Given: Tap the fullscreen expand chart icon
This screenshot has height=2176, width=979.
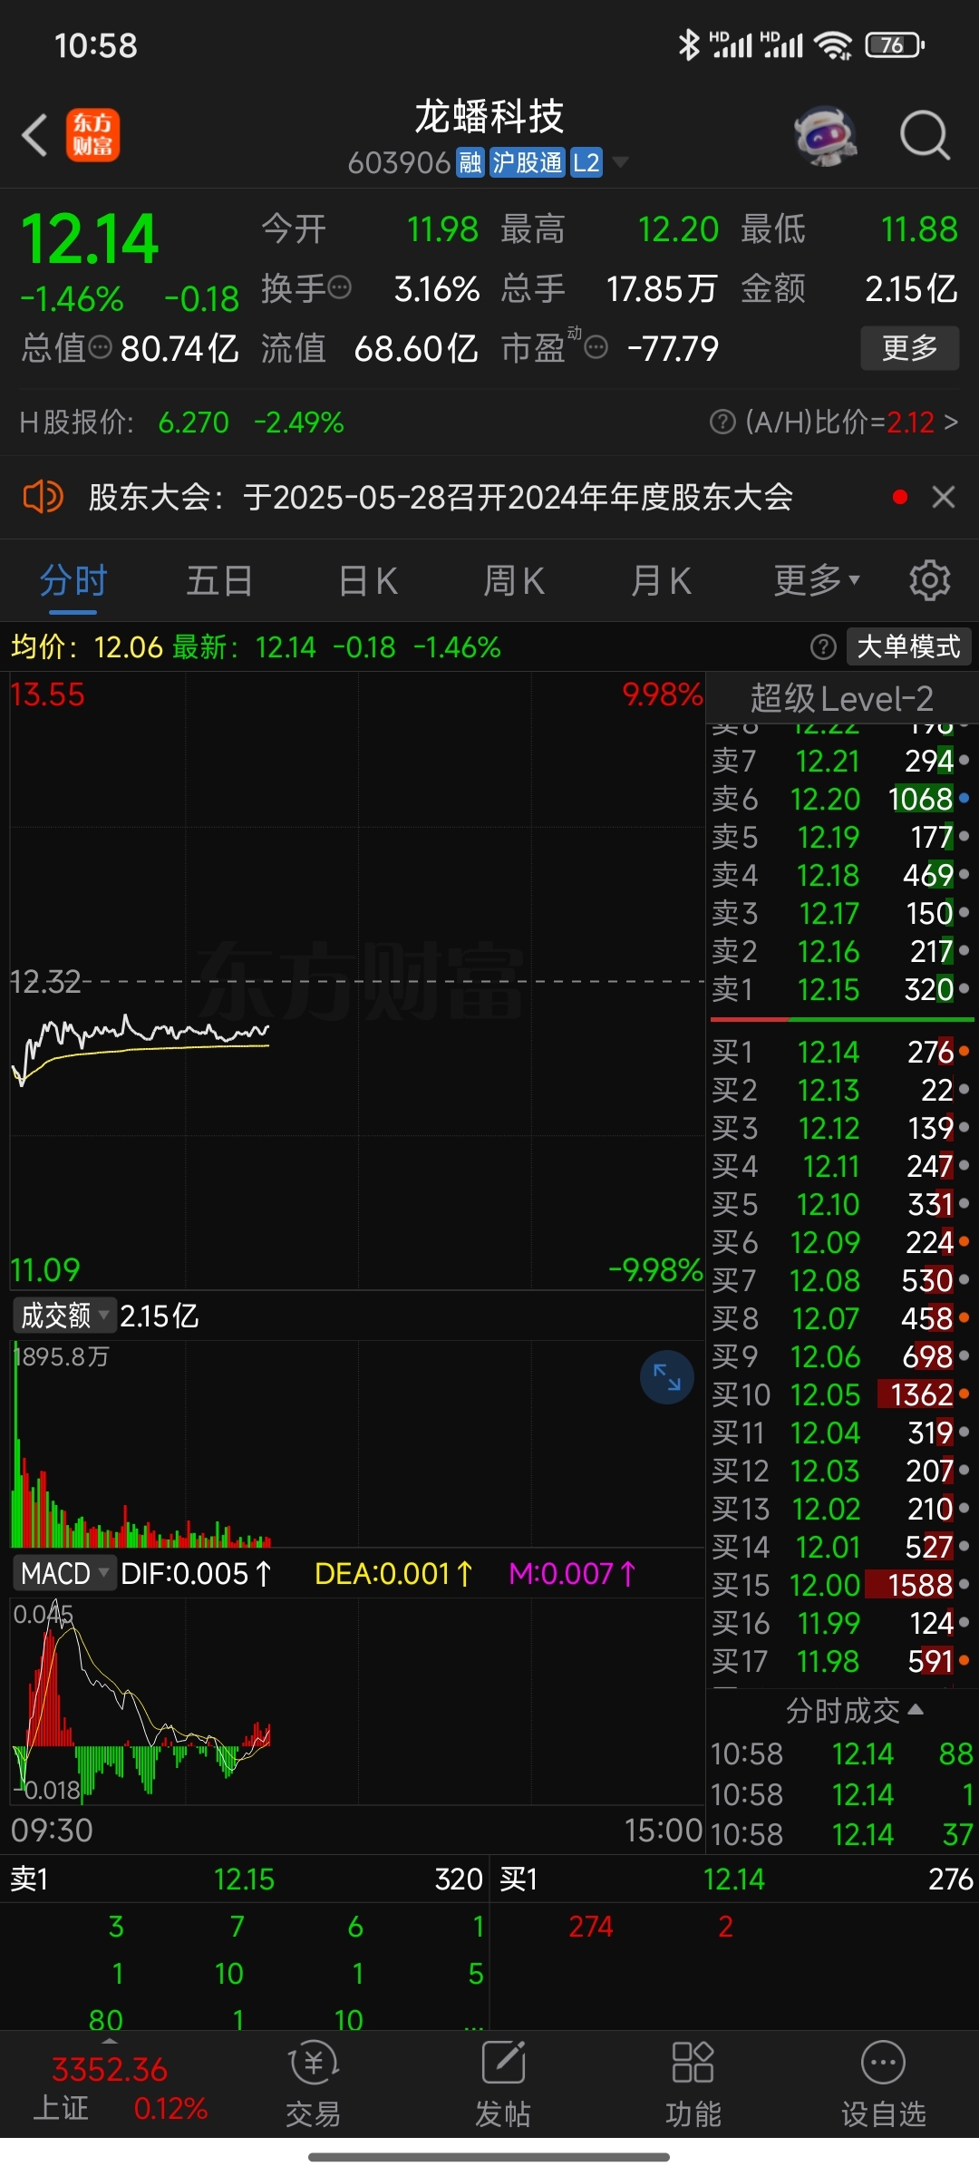Looking at the screenshot, I should point(667,1377).
